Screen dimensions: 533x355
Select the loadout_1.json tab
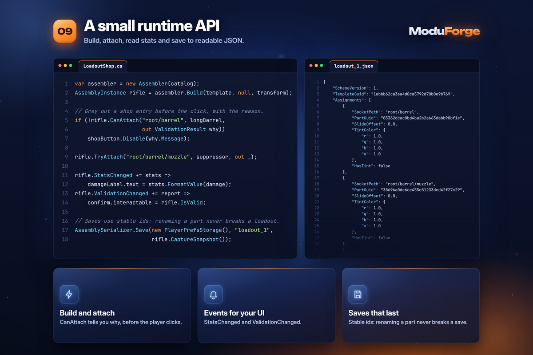[354, 66]
